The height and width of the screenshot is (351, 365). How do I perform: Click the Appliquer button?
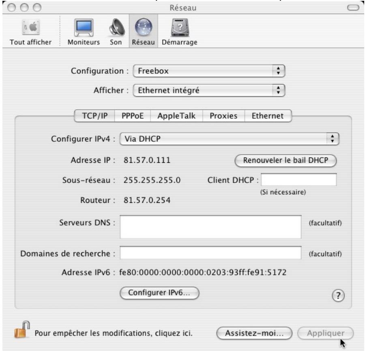pyautogui.click(x=325, y=333)
